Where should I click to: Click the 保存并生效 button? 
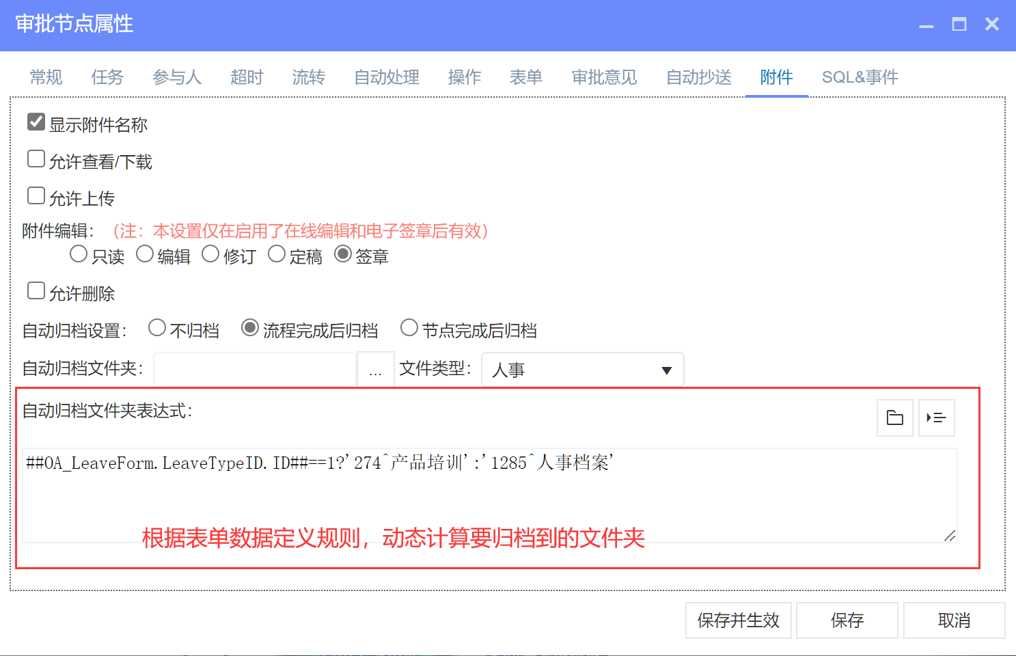(x=738, y=620)
